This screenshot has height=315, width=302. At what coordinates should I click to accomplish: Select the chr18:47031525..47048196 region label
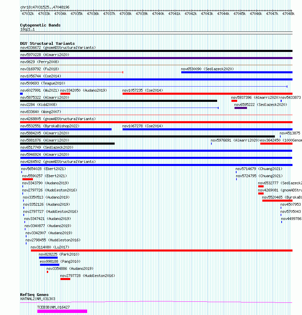pyautogui.click(x=45, y=7)
